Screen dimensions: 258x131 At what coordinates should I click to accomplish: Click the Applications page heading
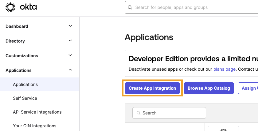point(149,37)
